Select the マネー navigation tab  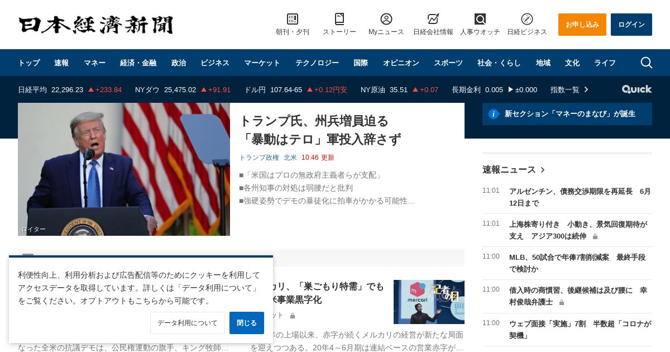point(95,63)
